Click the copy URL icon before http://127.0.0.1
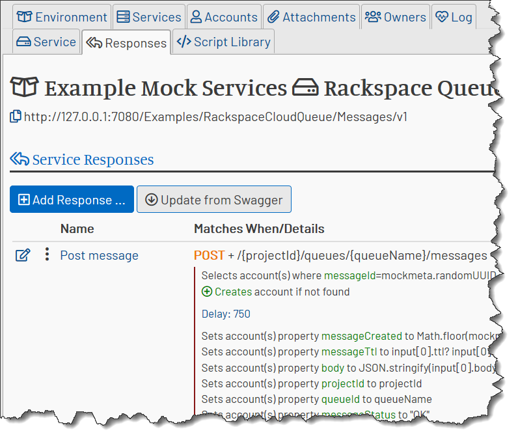 [16, 117]
